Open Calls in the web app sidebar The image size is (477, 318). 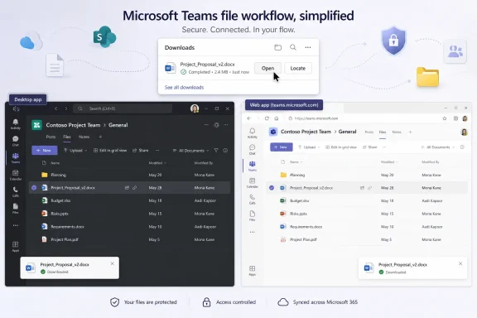(x=253, y=200)
